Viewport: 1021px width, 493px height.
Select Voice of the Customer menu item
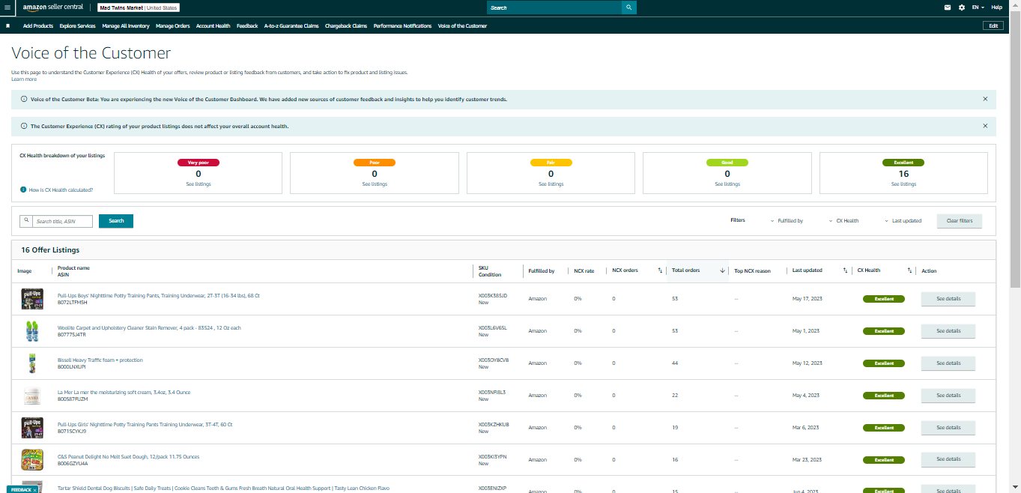(x=462, y=25)
